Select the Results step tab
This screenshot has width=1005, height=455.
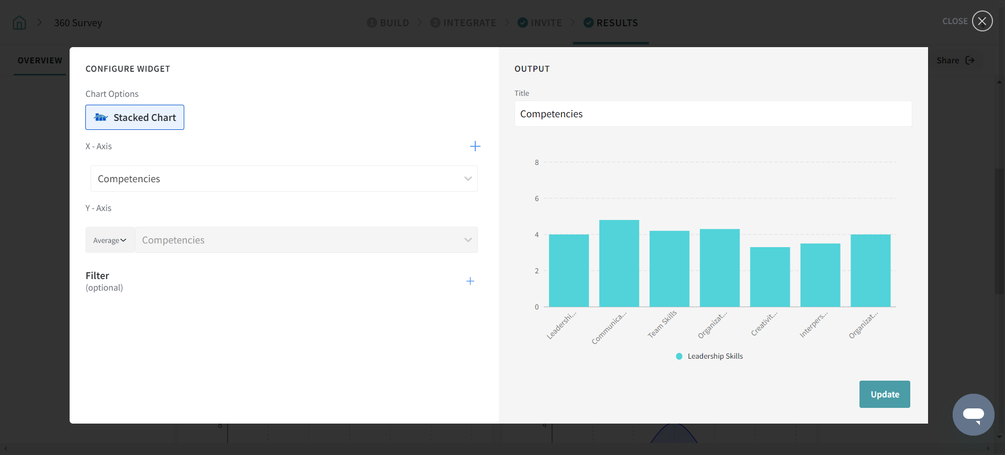tap(611, 23)
